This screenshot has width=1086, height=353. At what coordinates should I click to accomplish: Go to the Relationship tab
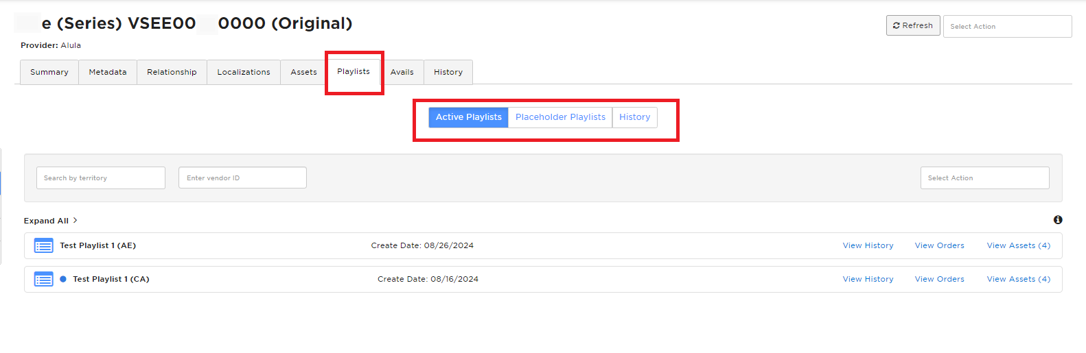[172, 72]
